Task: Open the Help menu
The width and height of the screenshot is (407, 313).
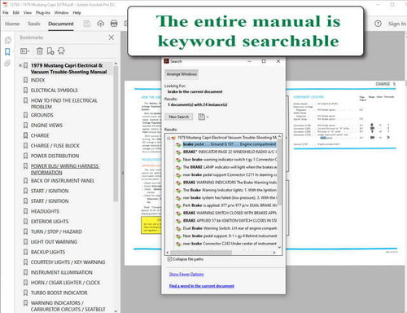Action: (77, 12)
